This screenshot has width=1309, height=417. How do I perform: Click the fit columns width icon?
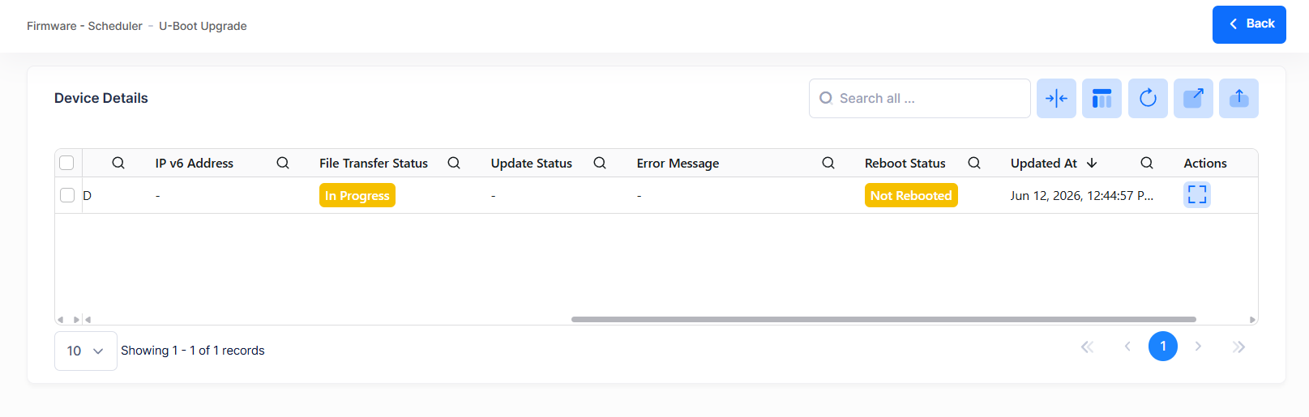[x=1056, y=99]
